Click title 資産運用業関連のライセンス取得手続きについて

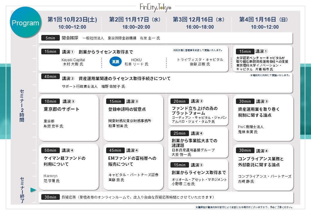point(125,79)
